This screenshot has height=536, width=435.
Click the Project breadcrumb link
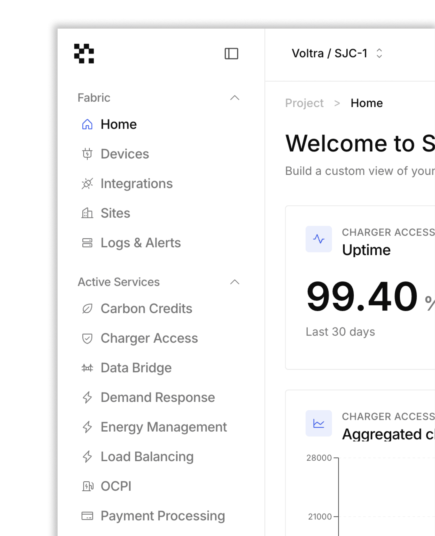coord(304,103)
